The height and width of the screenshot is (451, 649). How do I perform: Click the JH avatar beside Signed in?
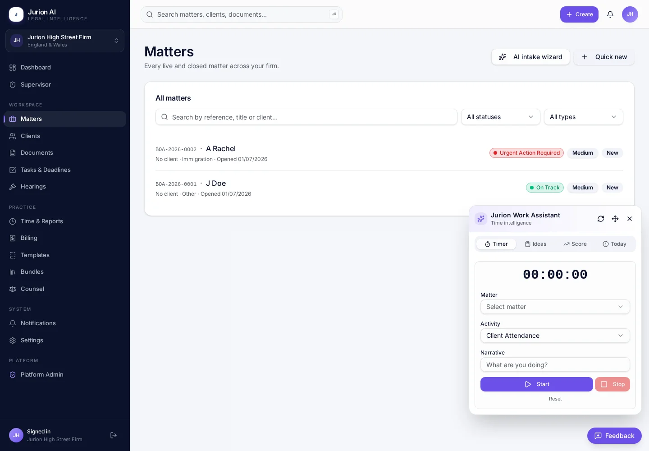[16, 435]
